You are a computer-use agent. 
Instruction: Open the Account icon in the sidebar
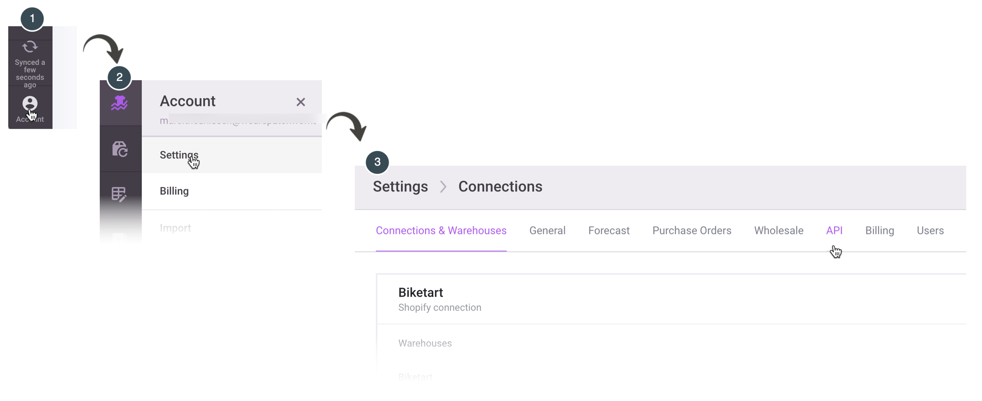30,104
